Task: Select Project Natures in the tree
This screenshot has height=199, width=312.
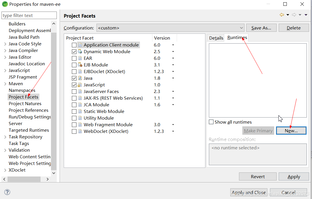Action: click(x=25, y=104)
